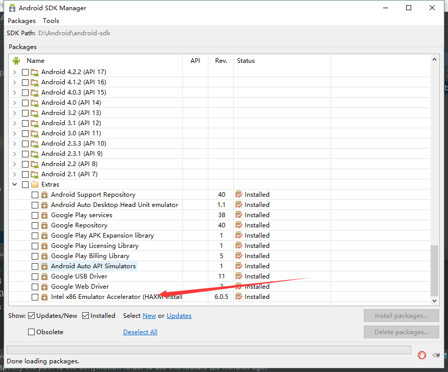Screen dimensions: 448x372
Task: Click package icon of Google Web Driver
Action: (x=44, y=287)
